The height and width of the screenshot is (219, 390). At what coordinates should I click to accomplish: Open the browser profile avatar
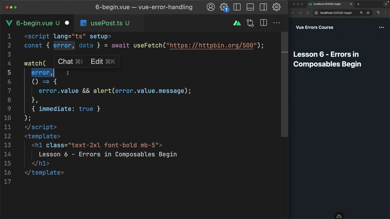[x=378, y=13]
